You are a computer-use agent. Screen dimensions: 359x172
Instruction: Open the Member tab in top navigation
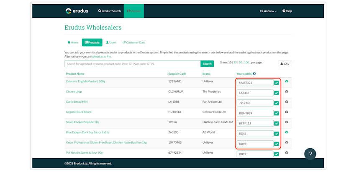134,11
